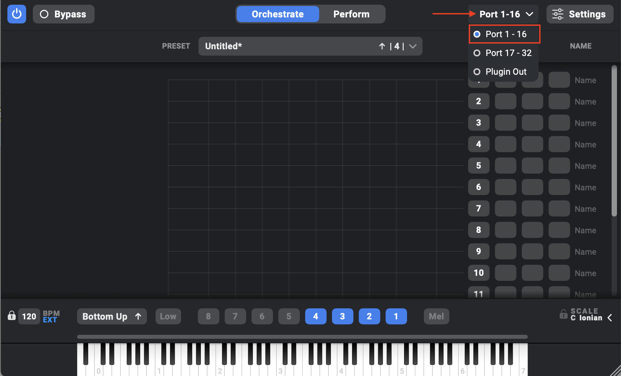Click the blue power button icon

[x=17, y=14]
